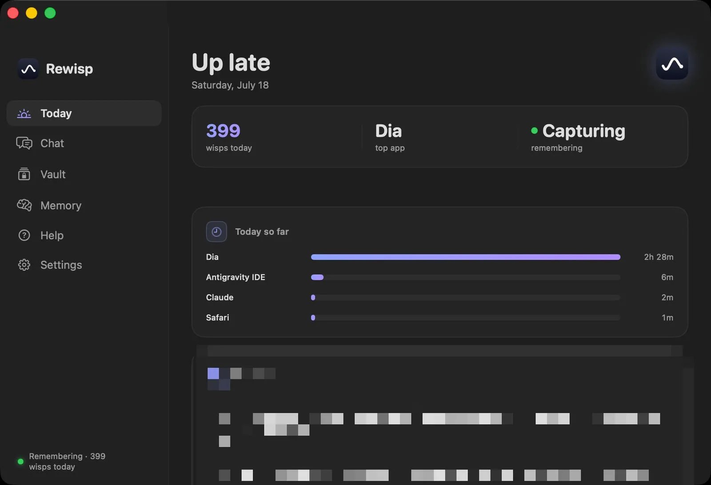The image size is (711, 485).
Task: Go to the Vault section
Action: pos(84,174)
